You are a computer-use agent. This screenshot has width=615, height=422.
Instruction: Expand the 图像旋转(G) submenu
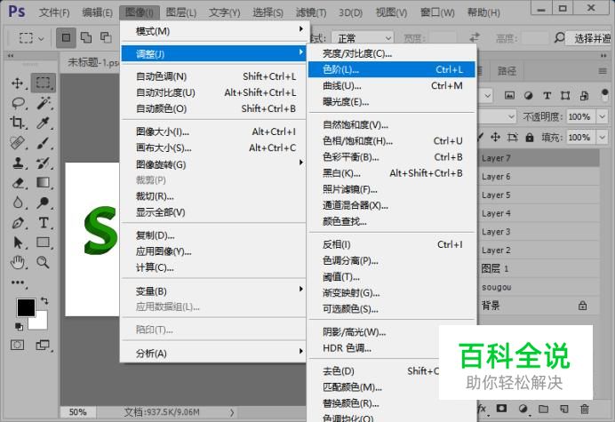click(x=214, y=164)
